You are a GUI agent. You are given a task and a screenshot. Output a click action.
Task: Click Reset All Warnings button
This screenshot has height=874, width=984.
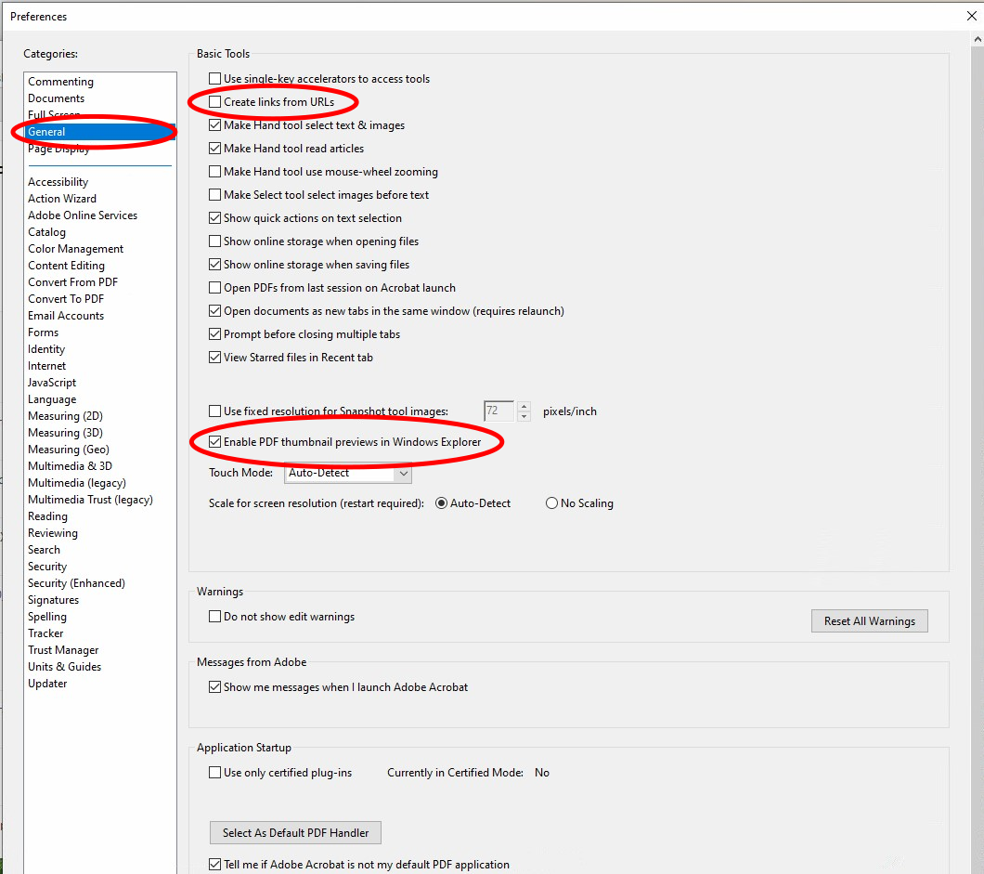[x=869, y=621]
